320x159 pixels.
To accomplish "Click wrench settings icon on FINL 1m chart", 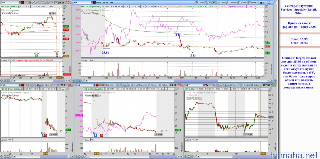I will pos(210,2).
